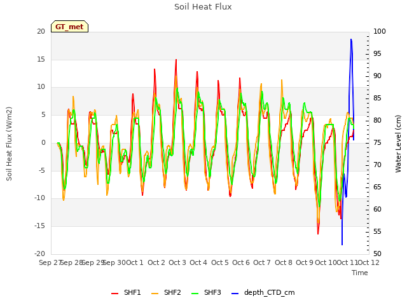407x305 pixels.
Task: Click the 20 left axis value
Action: coord(41,31)
